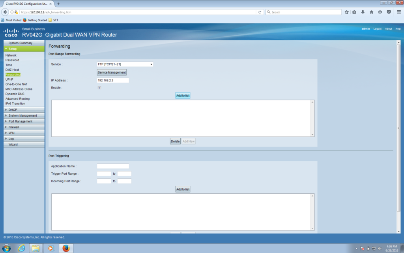Toggle the Enable checkbox for port forwarding
This screenshot has height=253, width=404.
tap(99, 88)
